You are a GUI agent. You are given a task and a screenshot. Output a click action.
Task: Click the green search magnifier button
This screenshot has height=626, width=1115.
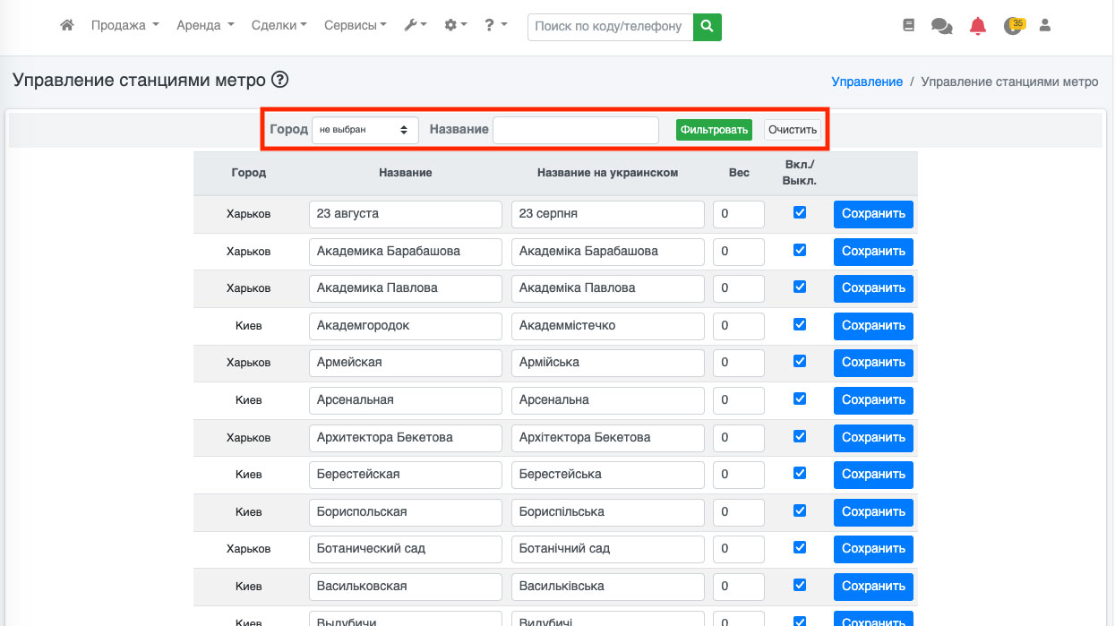click(x=708, y=27)
